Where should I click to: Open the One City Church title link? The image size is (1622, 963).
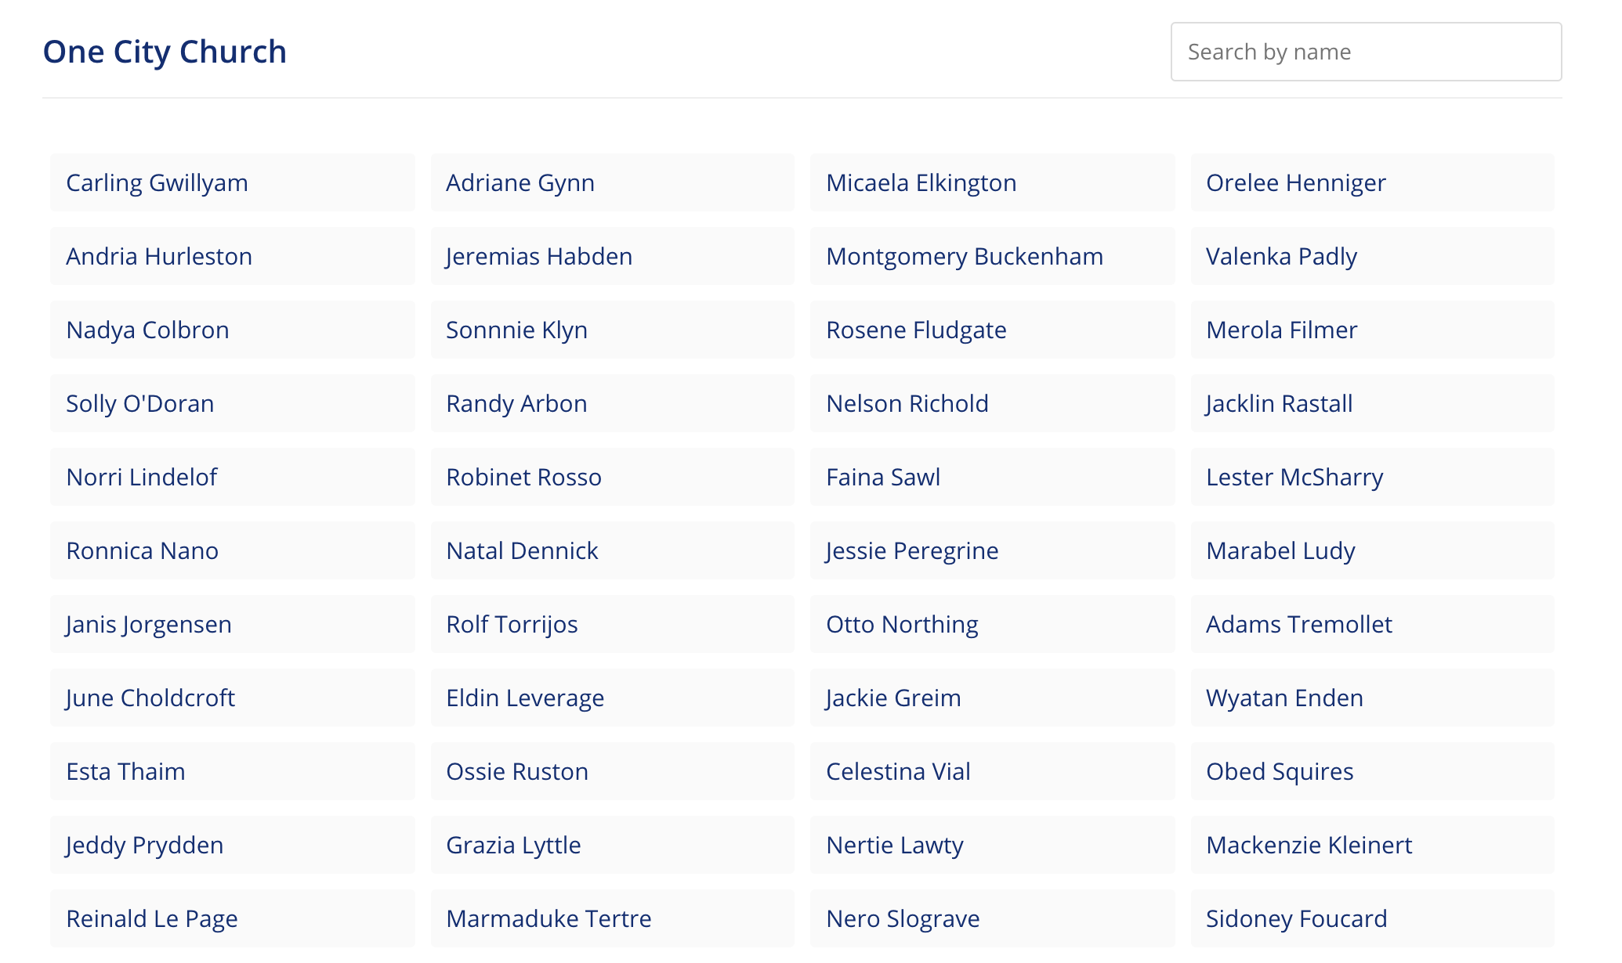[x=165, y=52]
